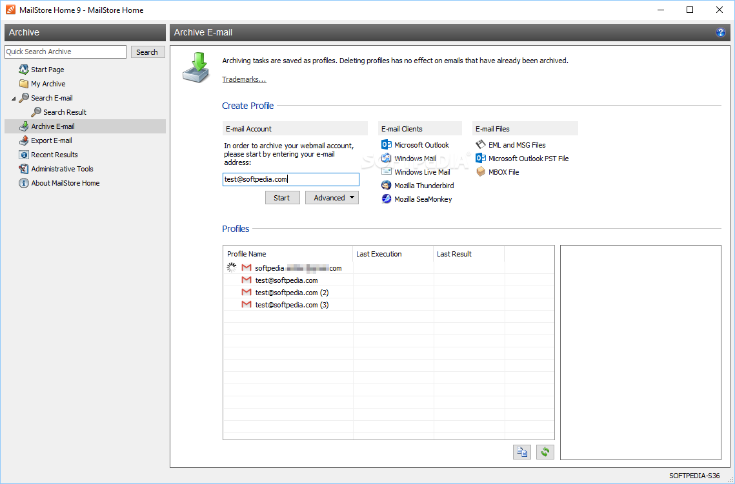Click the Start button

pos(282,198)
